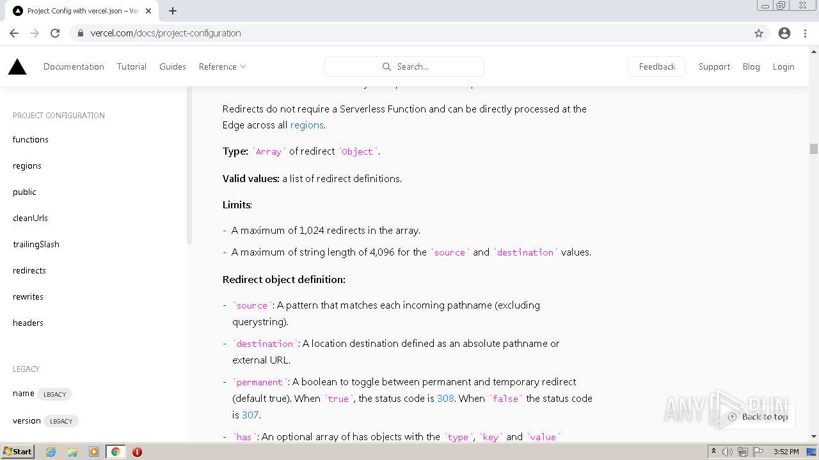Open the Blog nav link
Screen dimensions: 819x460
pyautogui.click(x=751, y=66)
